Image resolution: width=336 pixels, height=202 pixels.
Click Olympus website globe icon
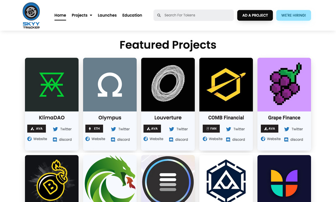tap(88, 139)
